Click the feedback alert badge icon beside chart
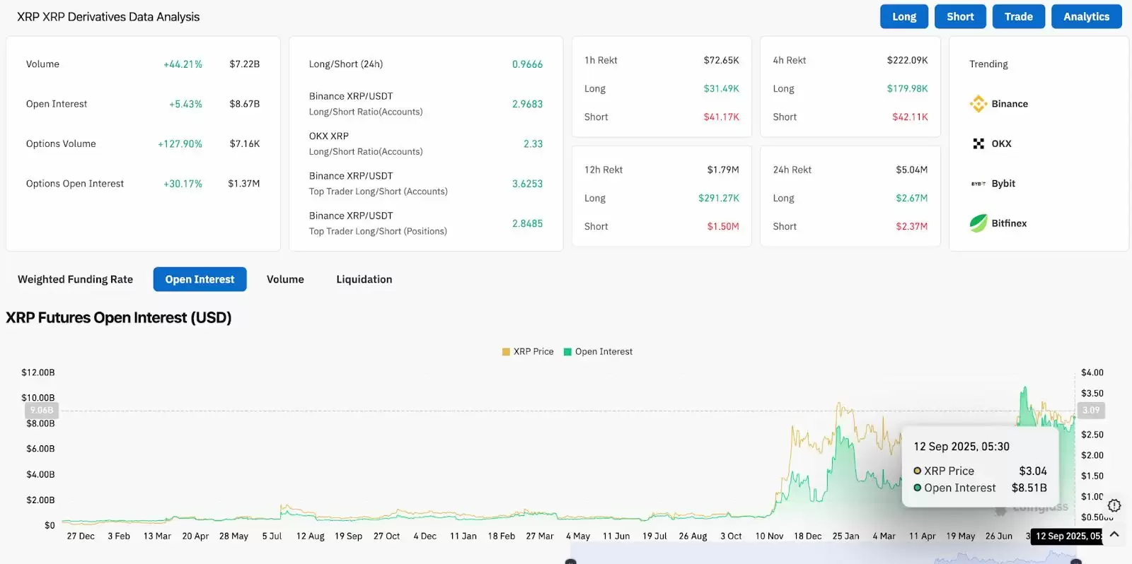Screen dimensions: 1132x564 point(1114,505)
